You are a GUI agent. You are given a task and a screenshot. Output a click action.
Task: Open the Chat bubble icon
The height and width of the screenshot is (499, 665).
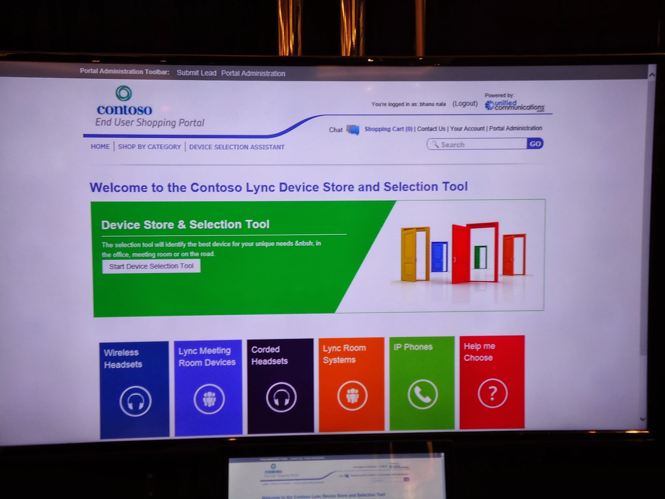click(353, 130)
